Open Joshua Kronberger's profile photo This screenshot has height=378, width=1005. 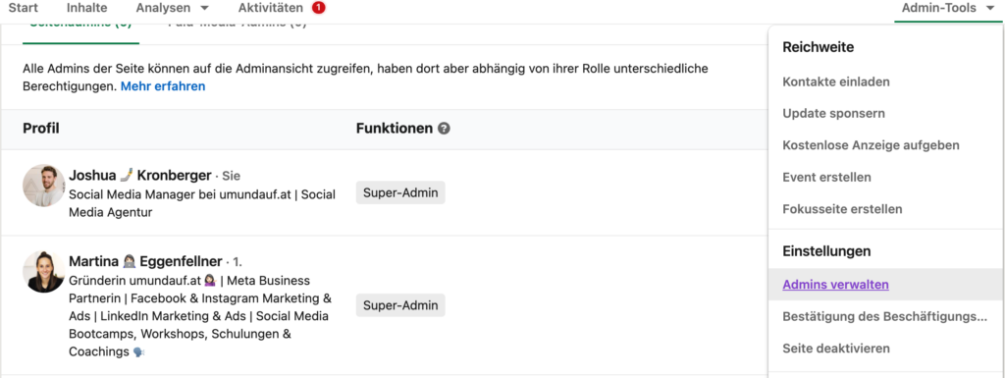43,186
